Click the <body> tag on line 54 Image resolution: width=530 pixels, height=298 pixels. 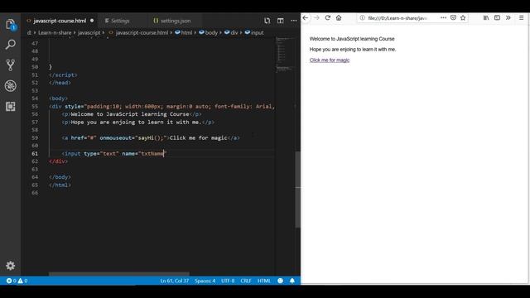tap(58, 99)
